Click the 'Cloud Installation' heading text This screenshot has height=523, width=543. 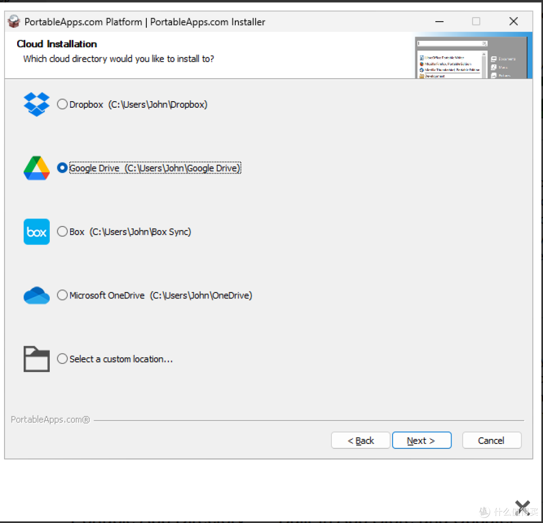(x=57, y=44)
